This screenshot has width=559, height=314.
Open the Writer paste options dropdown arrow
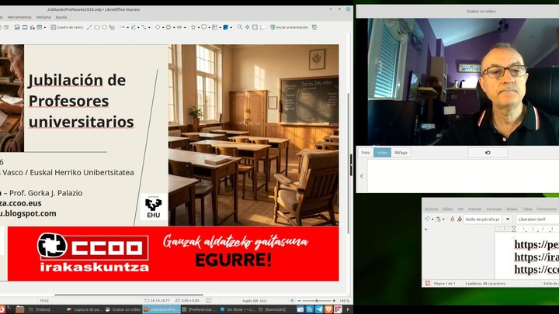point(444,219)
